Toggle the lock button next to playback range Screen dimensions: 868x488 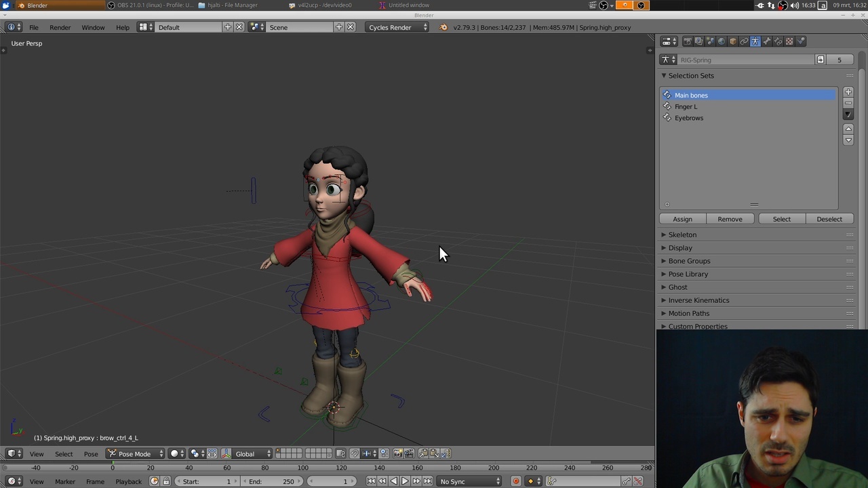167,481
